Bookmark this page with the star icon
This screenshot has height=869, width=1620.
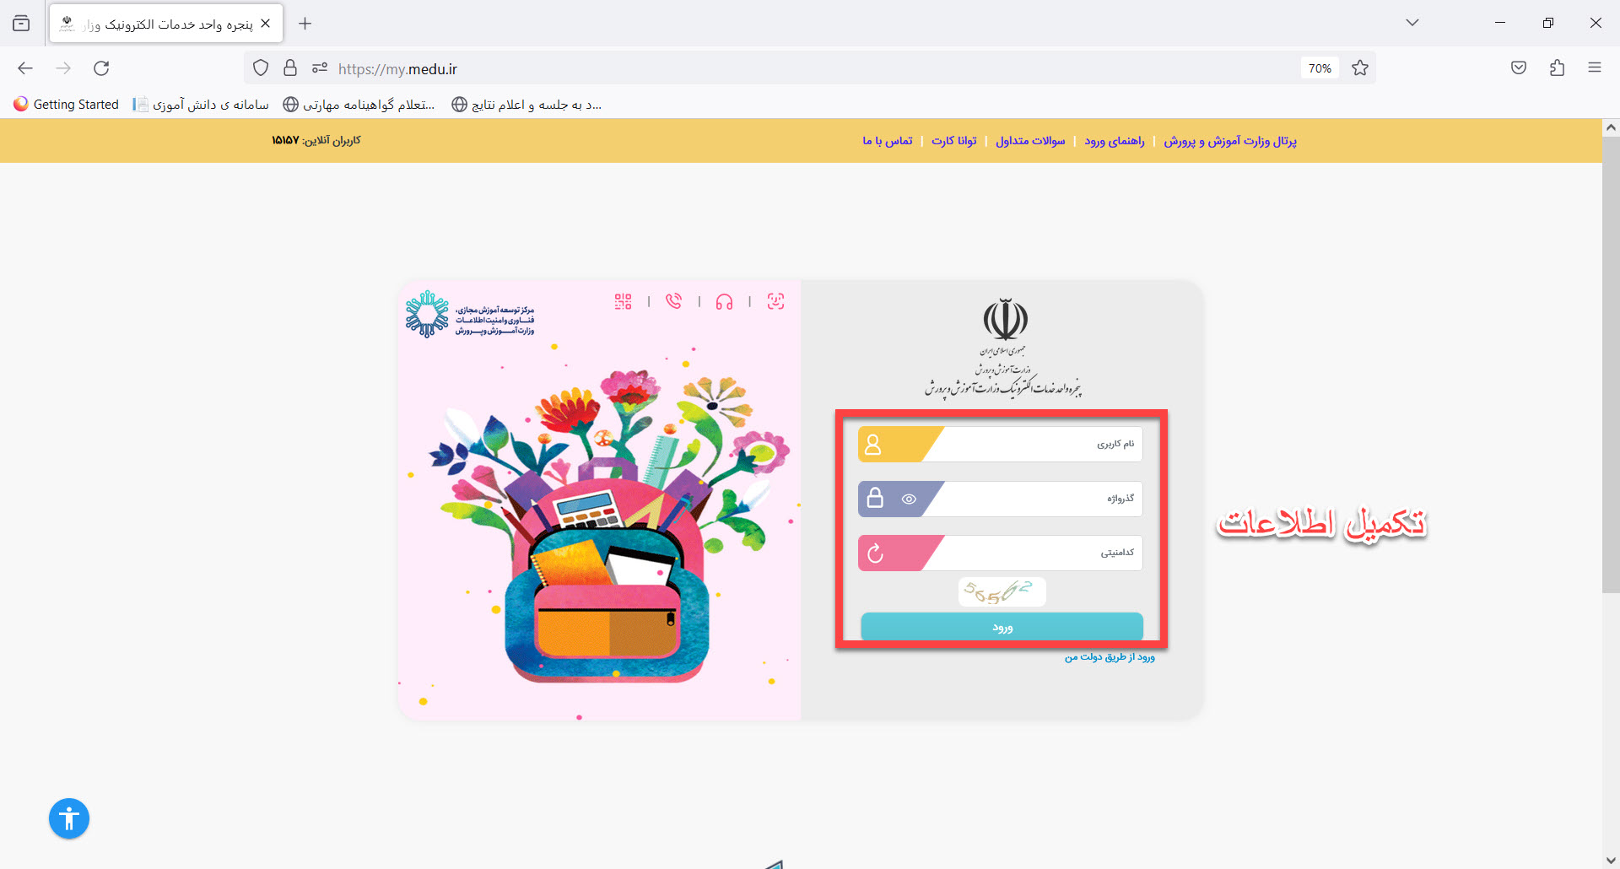point(1359,68)
